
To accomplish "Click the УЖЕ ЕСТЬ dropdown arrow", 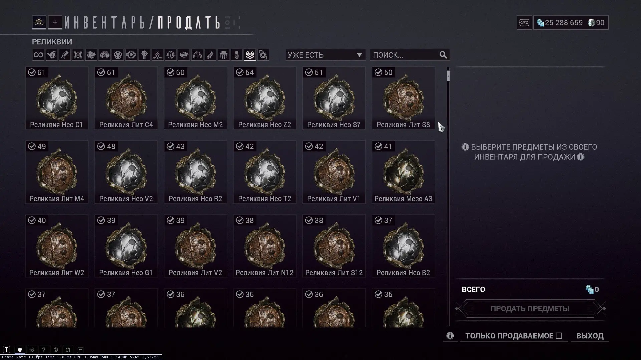I will [359, 55].
